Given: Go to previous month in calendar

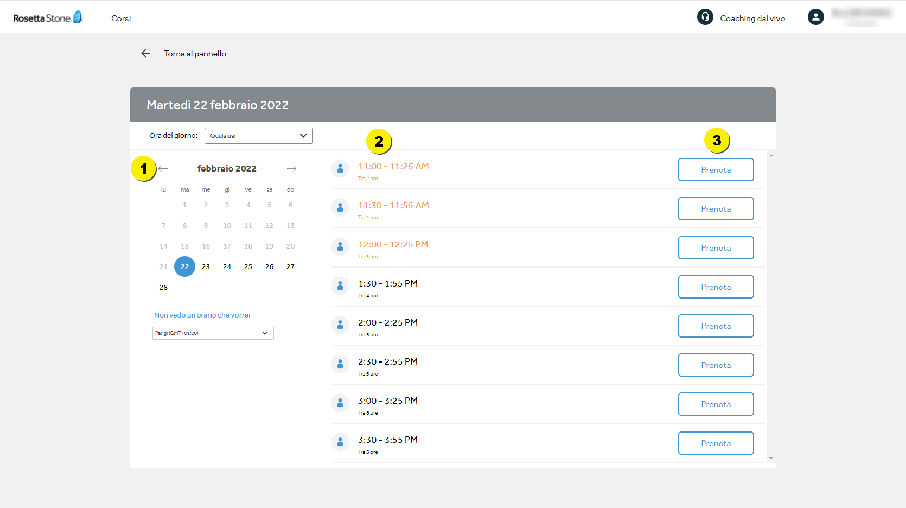Looking at the screenshot, I should pos(163,169).
